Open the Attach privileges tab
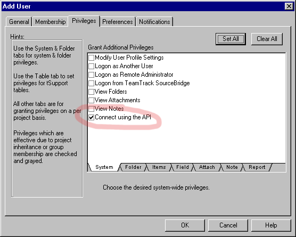 point(207,167)
